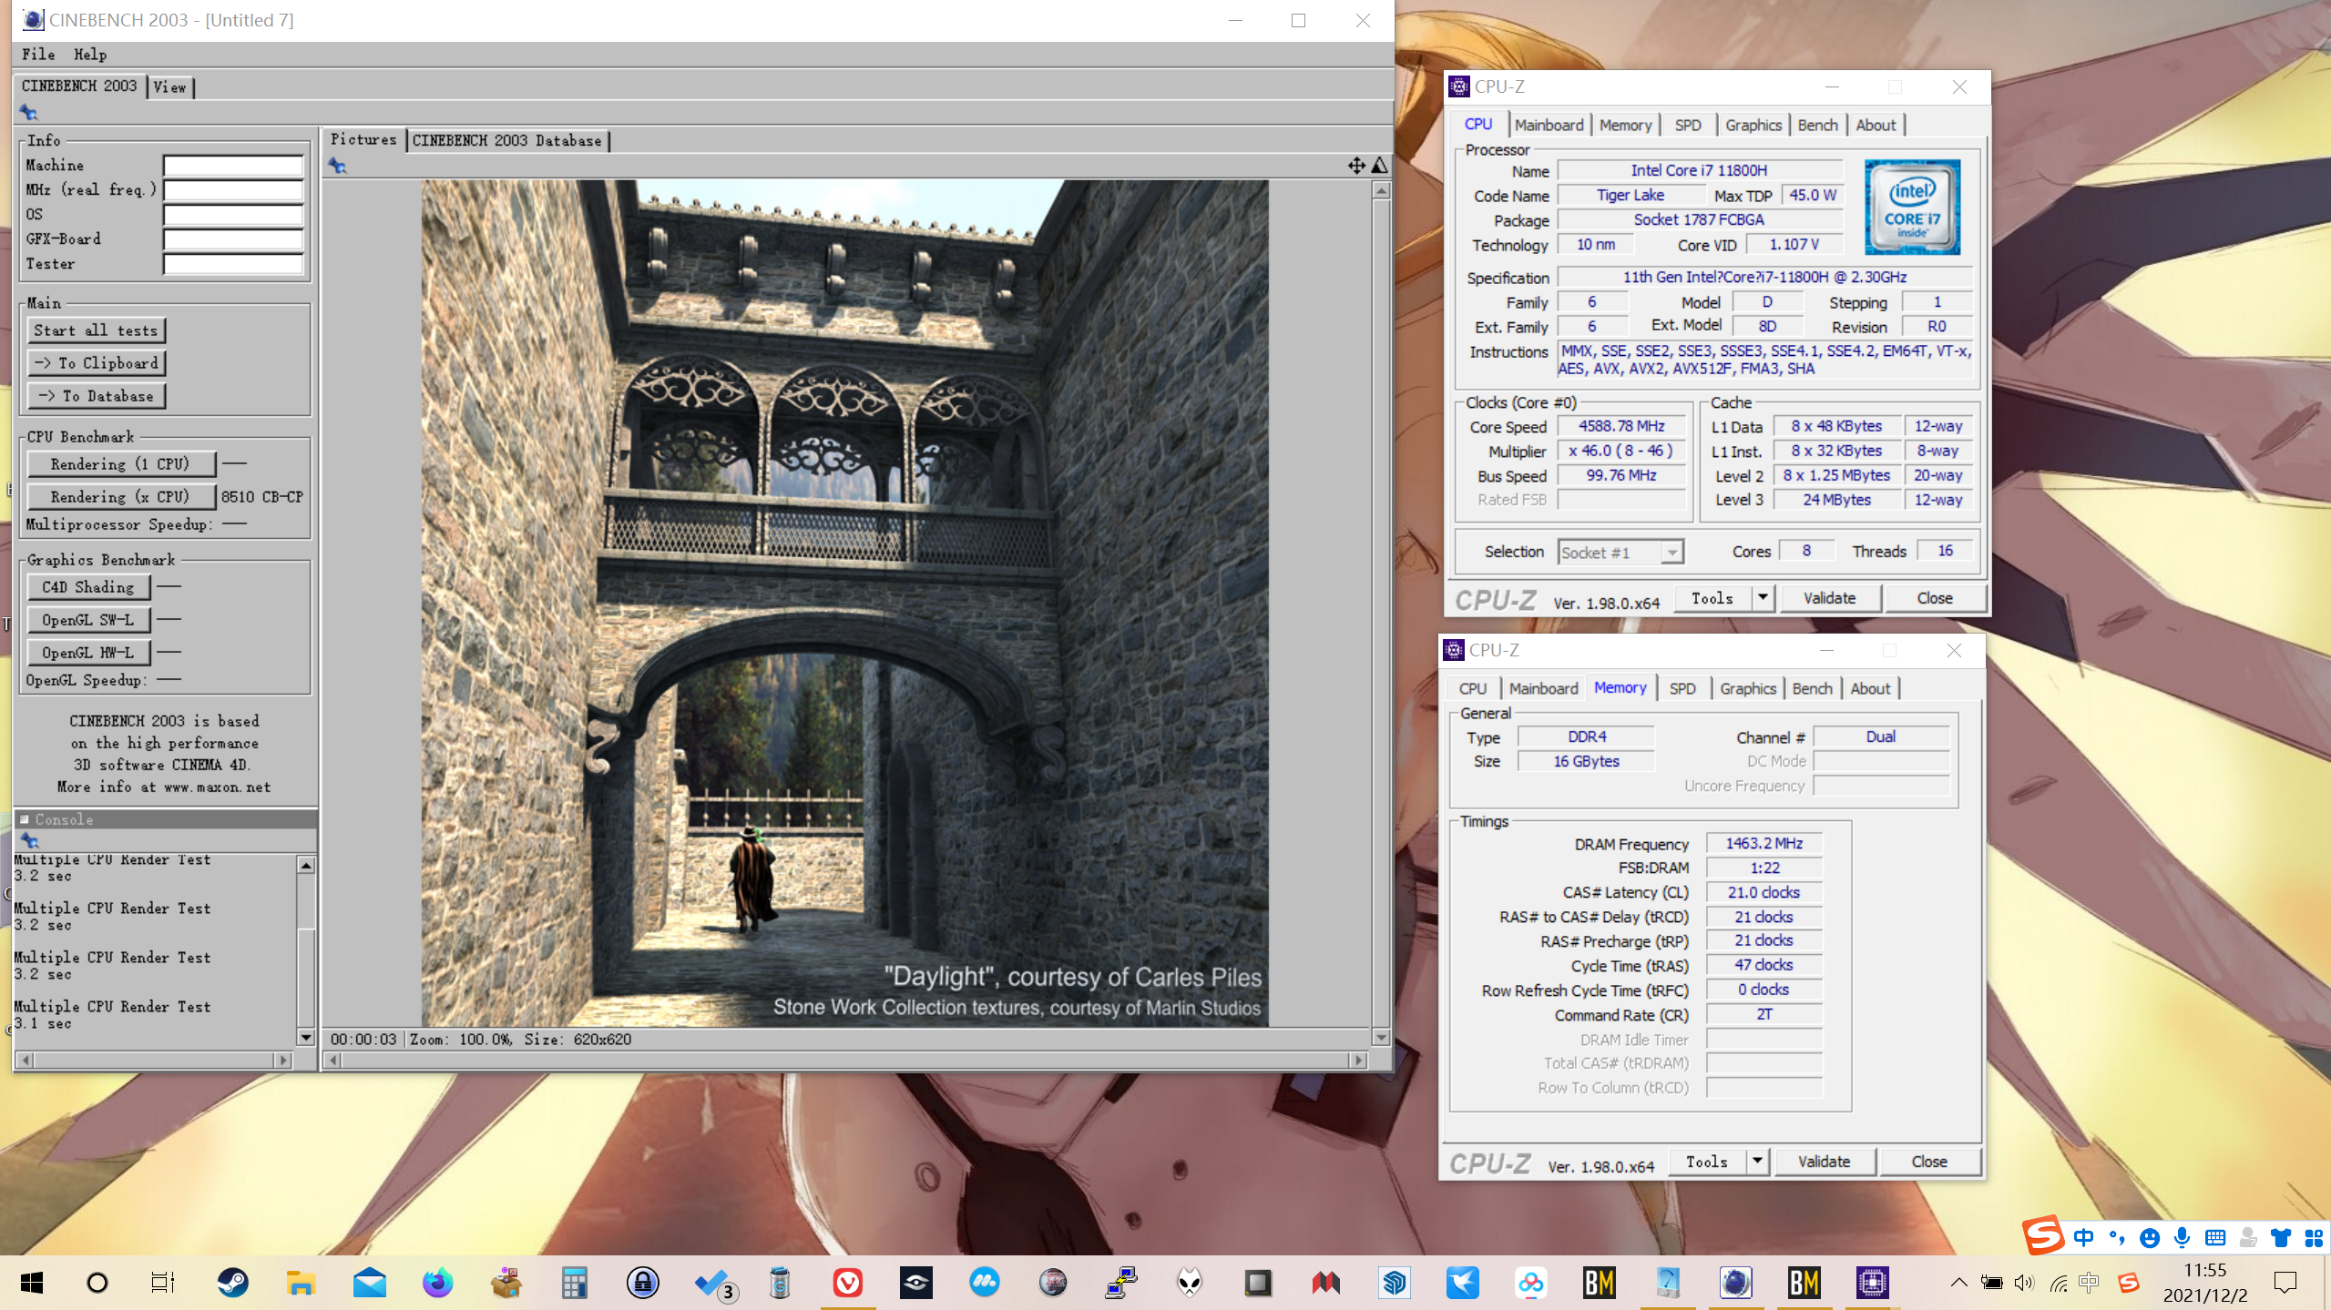
Task: Click Close button in lower CPU-Z window
Action: (x=1928, y=1162)
